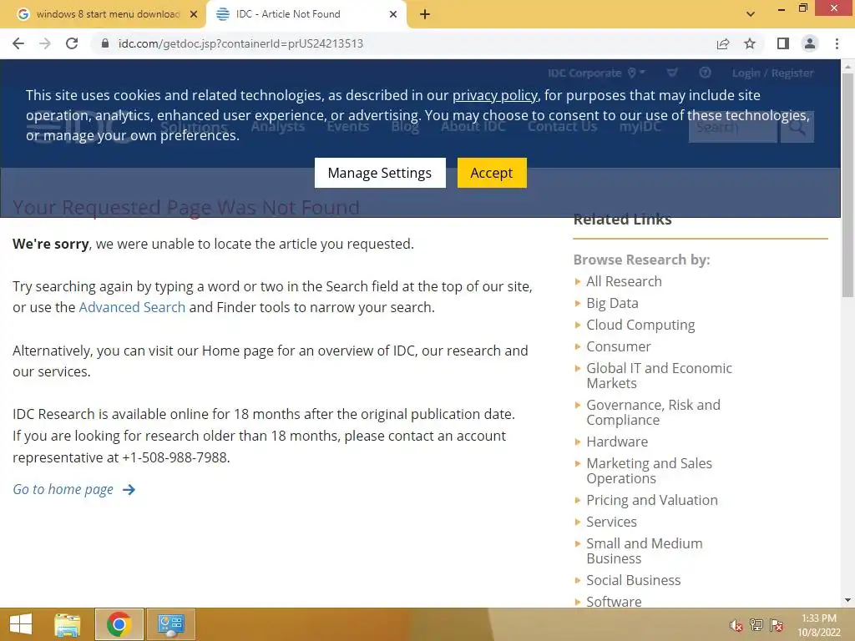Viewport: 855px width, 641px height.
Task: Reload the current page
Action: coord(72,43)
